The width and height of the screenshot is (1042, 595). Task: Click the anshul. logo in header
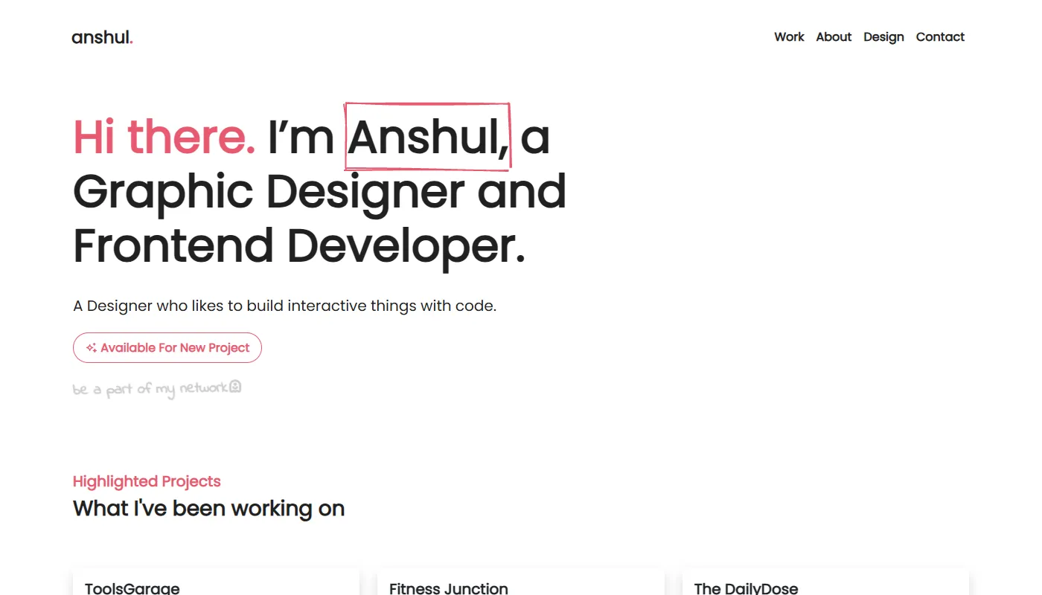coord(102,37)
